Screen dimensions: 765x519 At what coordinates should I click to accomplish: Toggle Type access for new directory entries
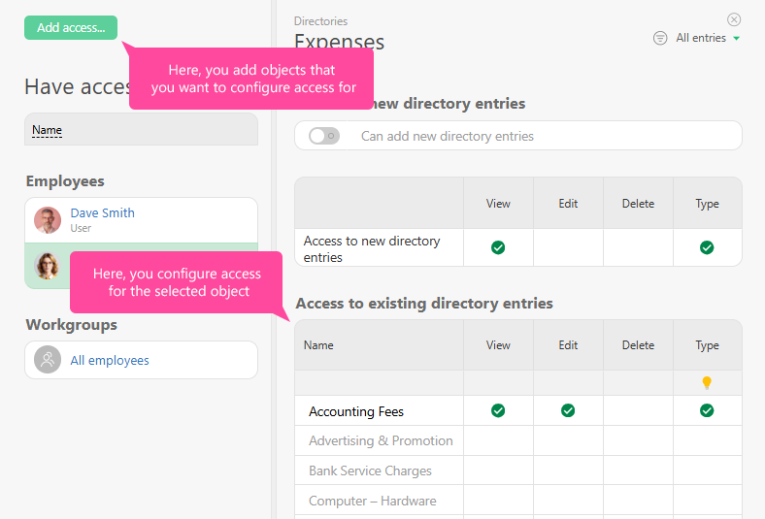[x=707, y=248]
